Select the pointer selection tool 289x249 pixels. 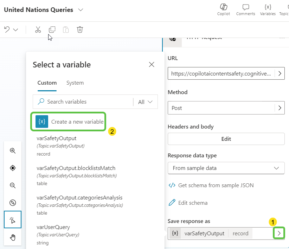pyautogui.click(x=13, y=220)
